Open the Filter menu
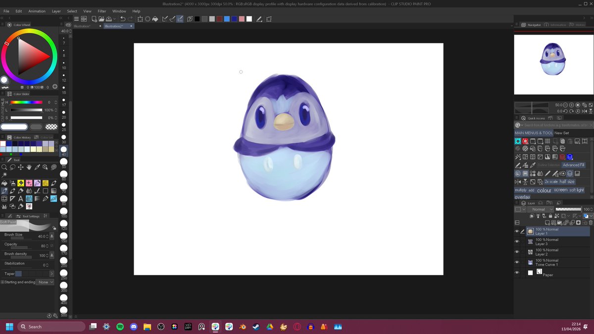Viewport: 594px width, 334px height. click(101, 11)
